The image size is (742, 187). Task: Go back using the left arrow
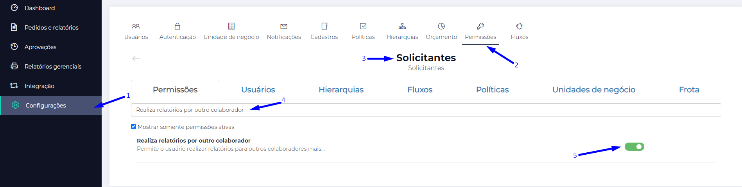pos(136,58)
